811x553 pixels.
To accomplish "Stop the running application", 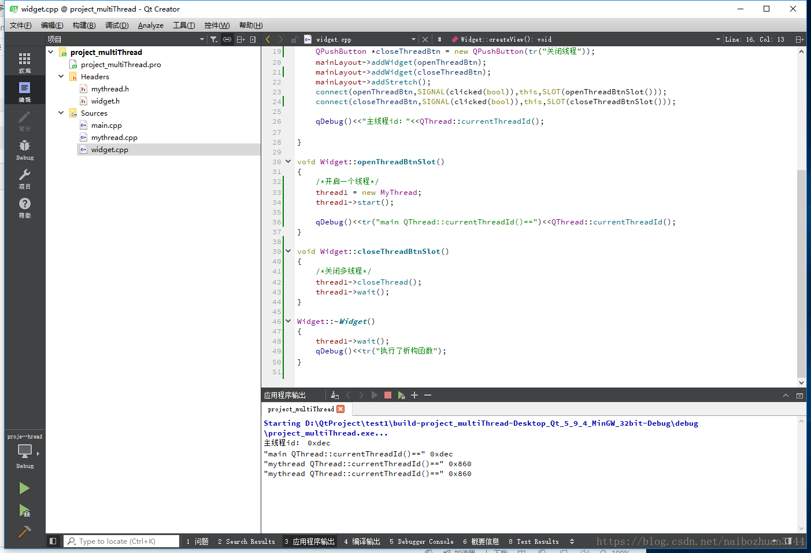I will (388, 395).
